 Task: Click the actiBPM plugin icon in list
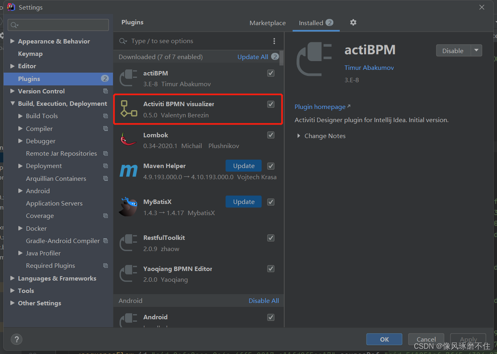point(129,78)
